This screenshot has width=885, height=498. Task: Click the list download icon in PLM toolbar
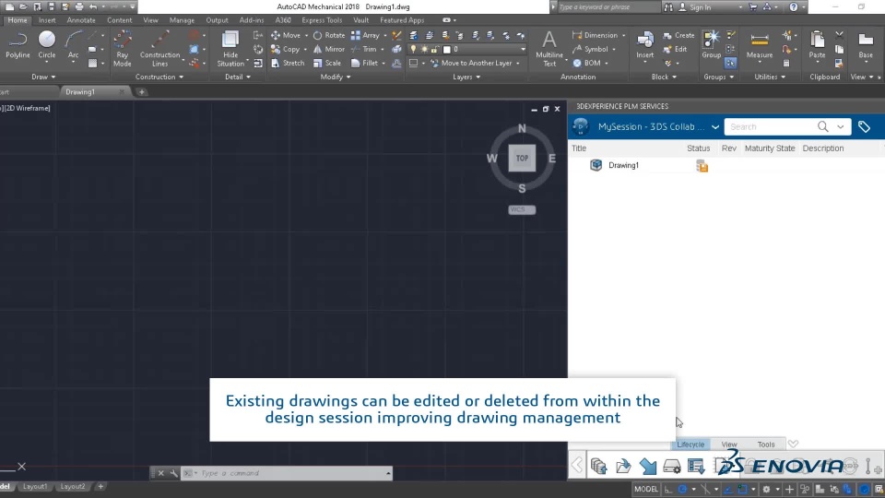pos(696,467)
